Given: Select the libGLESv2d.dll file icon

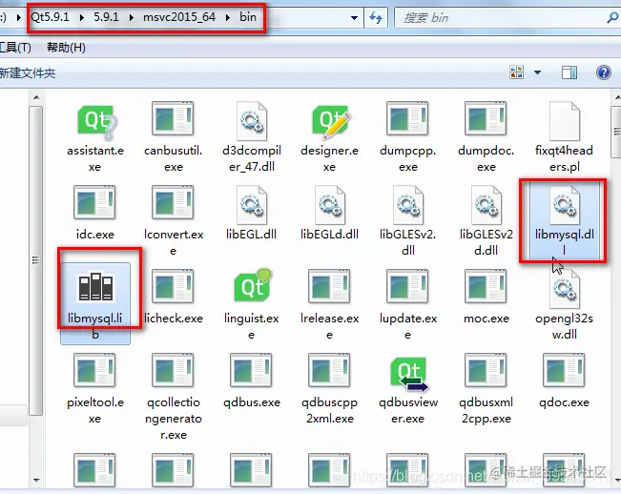Looking at the screenshot, I should point(486,205).
